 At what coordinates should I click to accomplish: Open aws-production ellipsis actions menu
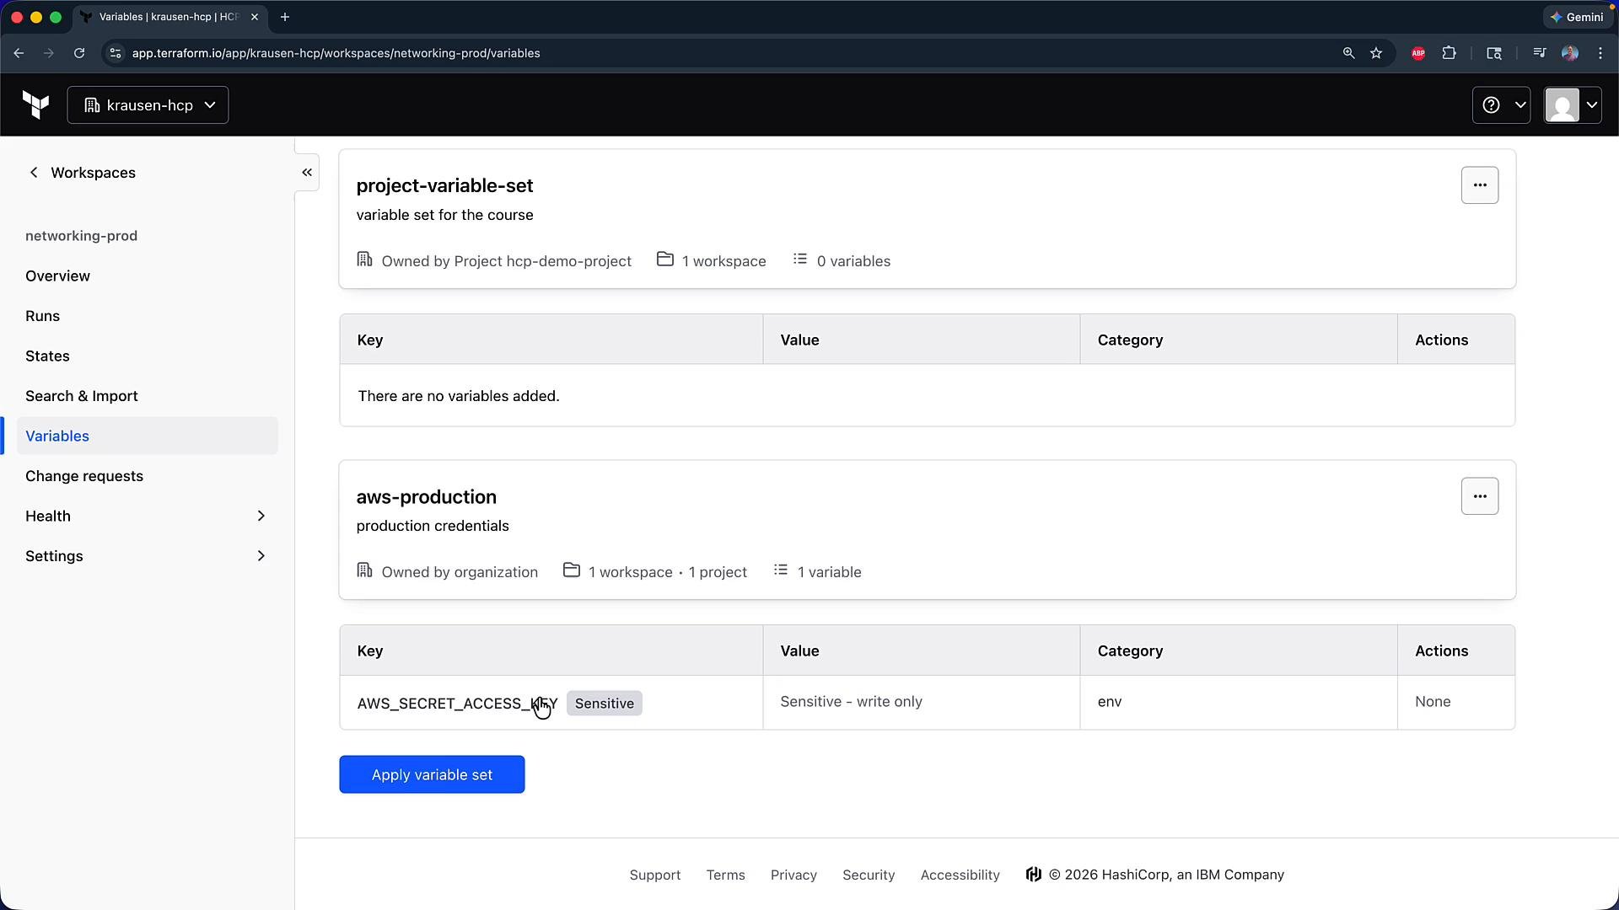click(x=1480, y=496)
